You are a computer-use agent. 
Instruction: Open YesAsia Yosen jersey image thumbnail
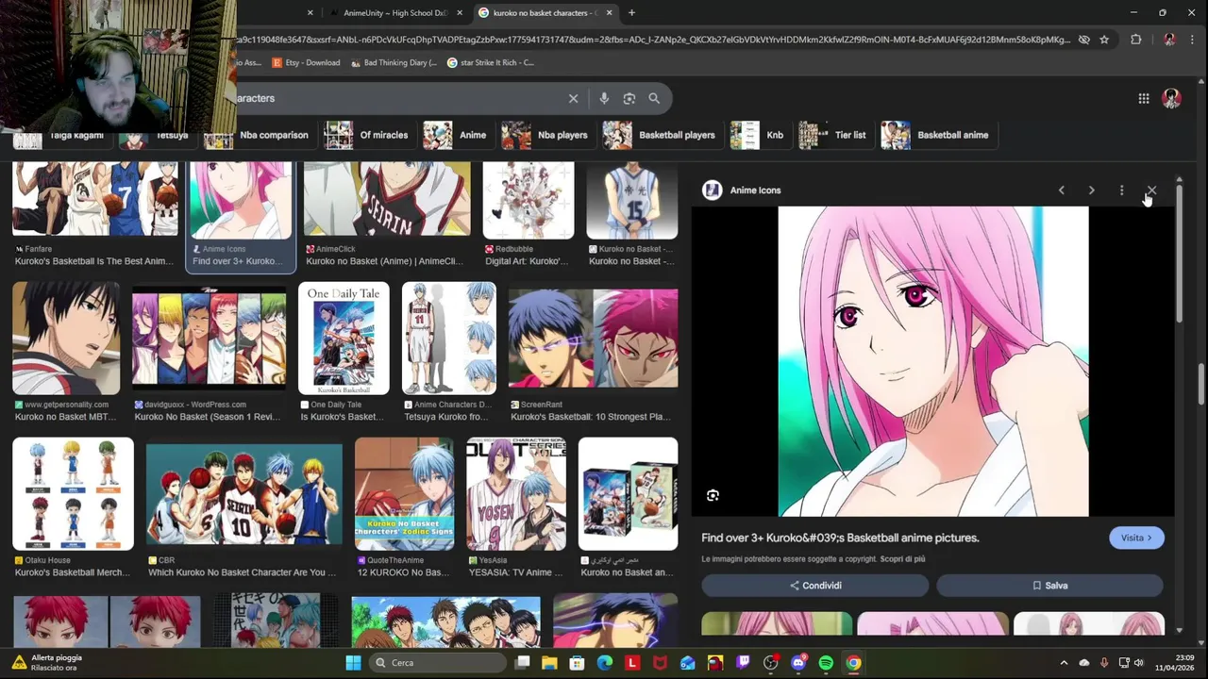(x=515, y=494)
